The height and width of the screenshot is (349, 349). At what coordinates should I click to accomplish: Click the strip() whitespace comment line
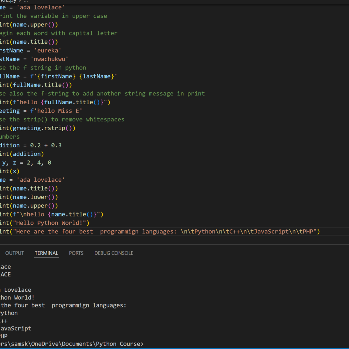pos(61,119)
